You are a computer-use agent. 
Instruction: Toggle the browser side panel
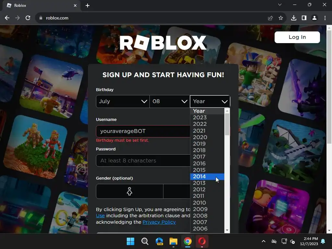[304, 18]
